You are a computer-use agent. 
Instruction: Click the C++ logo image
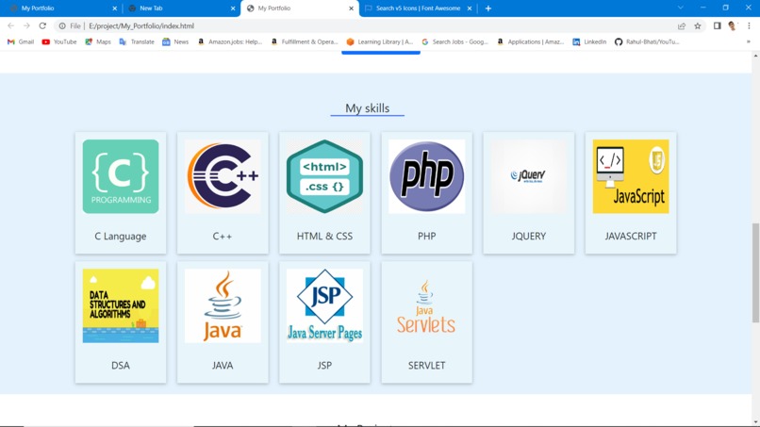[223, 176]
